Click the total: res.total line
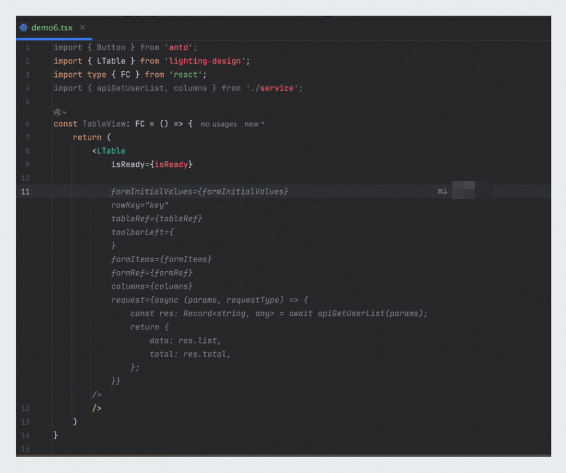 (190, 354)
